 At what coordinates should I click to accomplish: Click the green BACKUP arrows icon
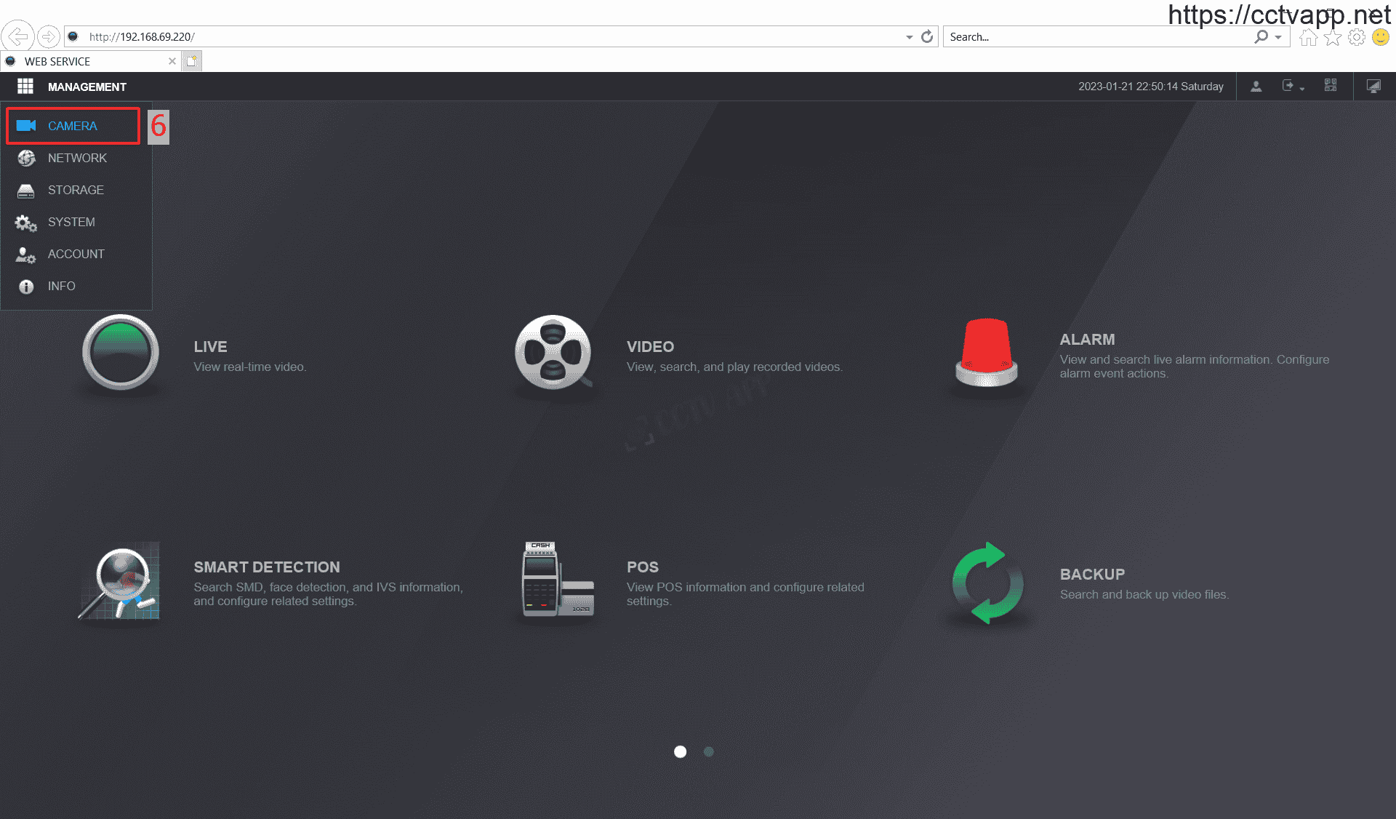(987, 583)
